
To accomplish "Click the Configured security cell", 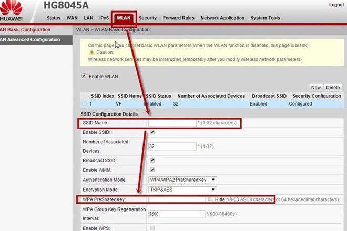I will click(300, 104).
